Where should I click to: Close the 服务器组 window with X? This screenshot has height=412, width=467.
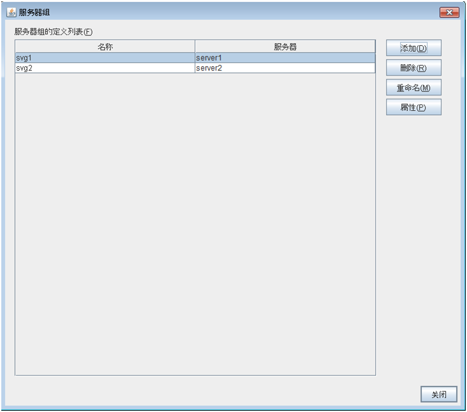449,12
